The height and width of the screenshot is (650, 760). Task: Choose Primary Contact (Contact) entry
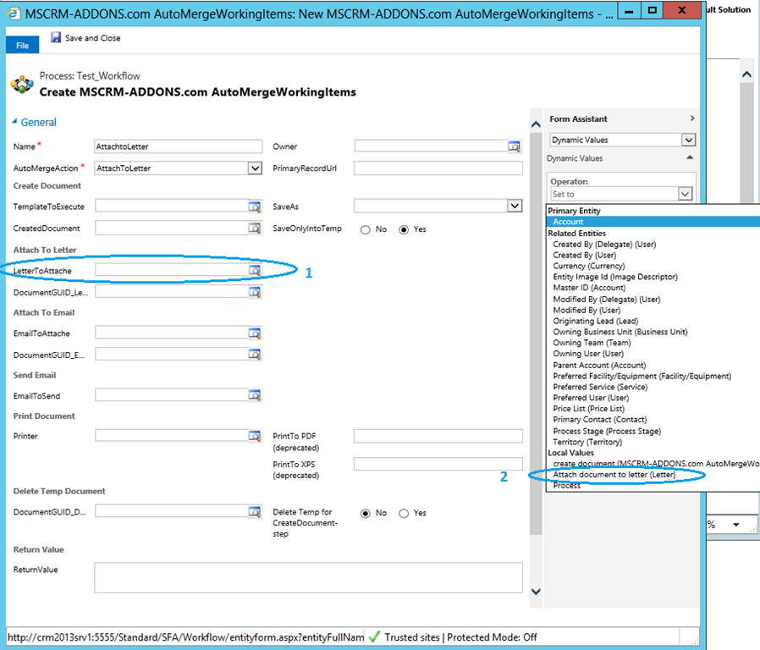pos(599,419)
